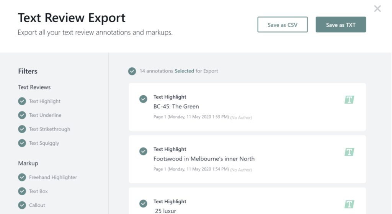Close the Text Review Export dialog

click(377, 9)
